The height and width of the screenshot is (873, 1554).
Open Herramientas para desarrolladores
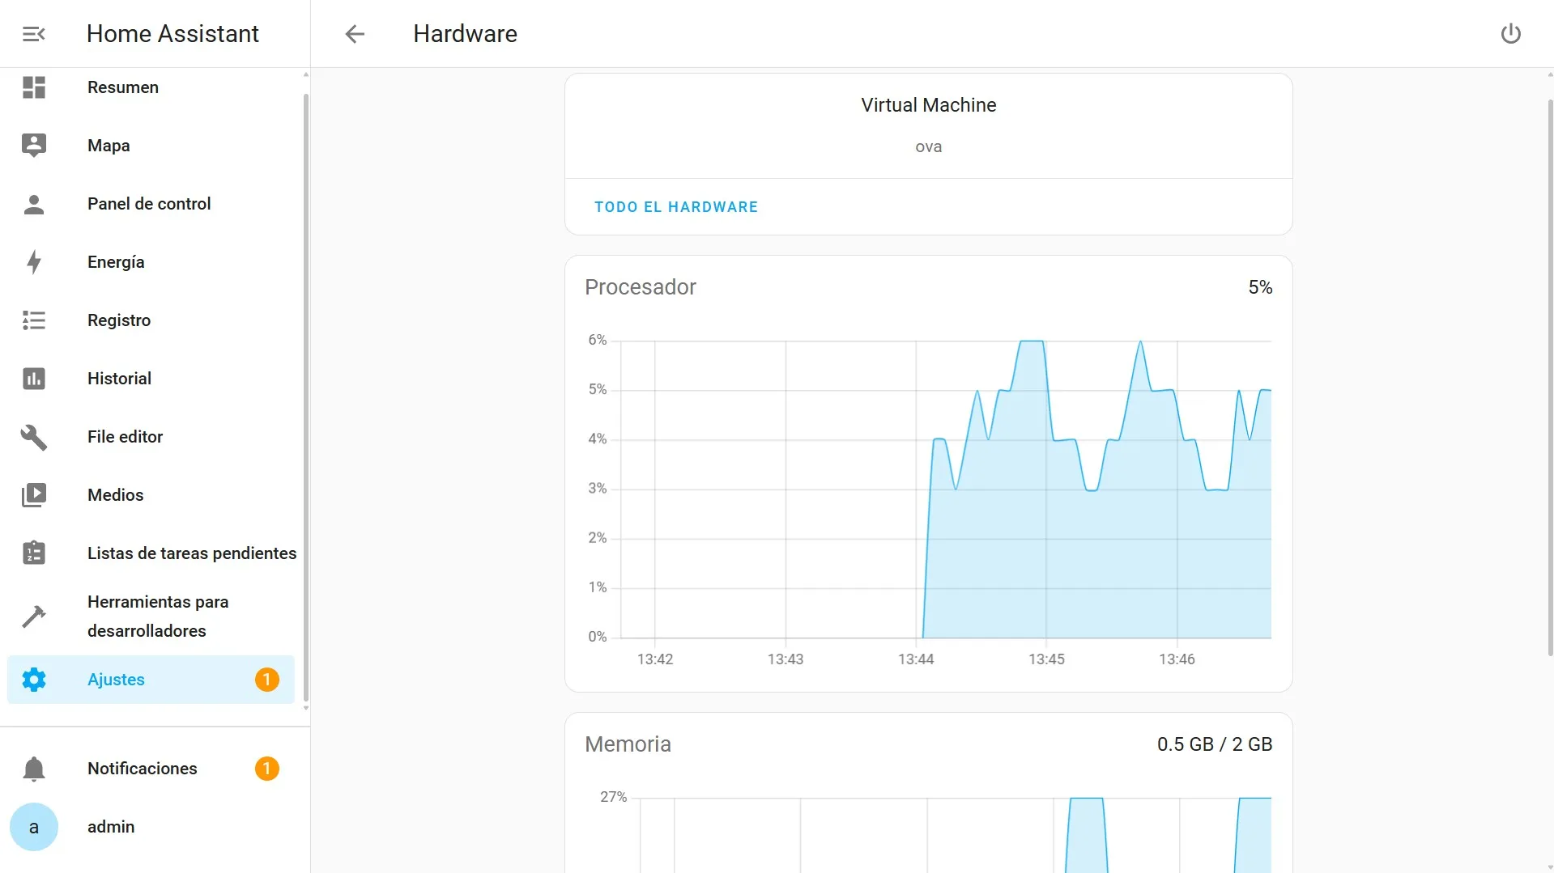(x=151, y=617)
